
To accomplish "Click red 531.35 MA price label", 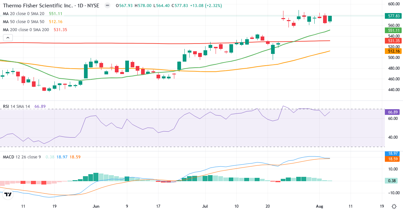I will [x=394, y=41].
